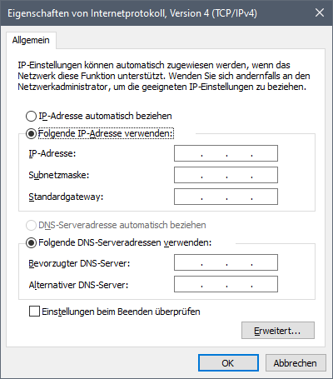
Task: Click the Bevorzugter DNS-Server field
Action: coord(226,262)
